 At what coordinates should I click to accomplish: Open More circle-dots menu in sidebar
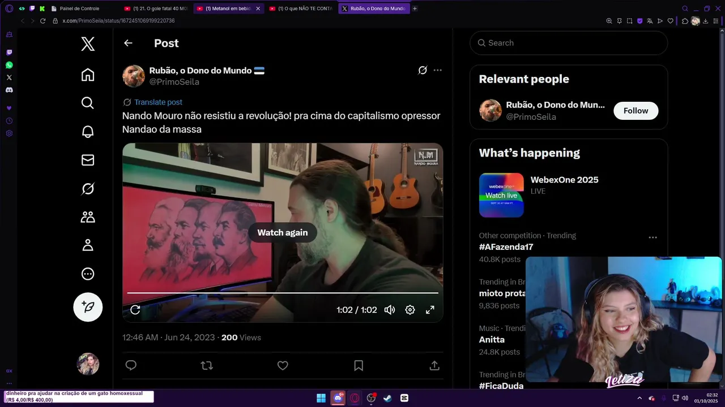pos(88,274)
